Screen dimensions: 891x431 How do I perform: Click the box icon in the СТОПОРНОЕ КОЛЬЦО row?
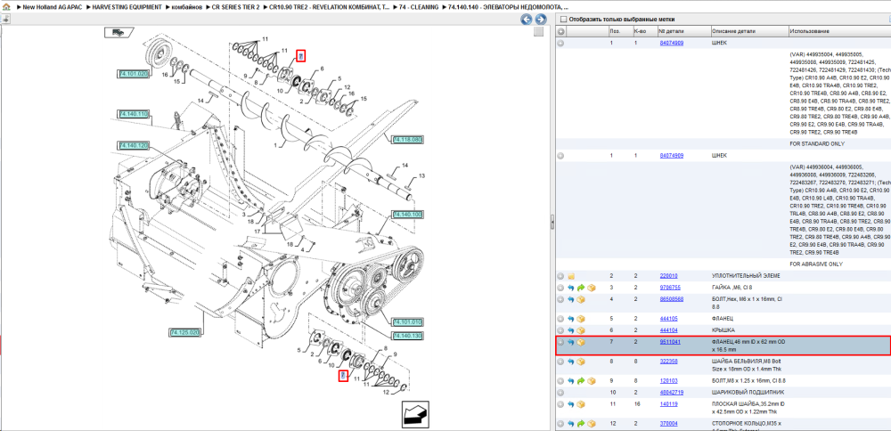[591, 424]
